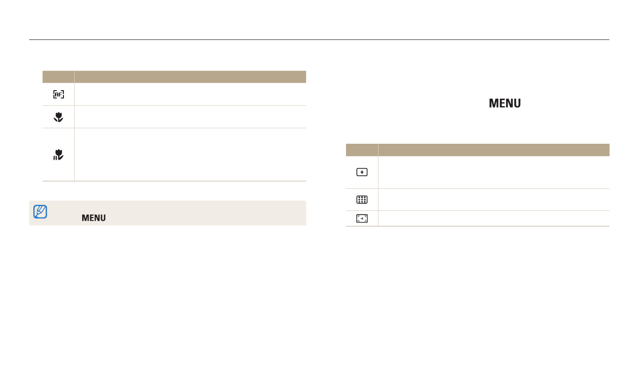The width and height of the screenshot is (639, 373).
Task: Click the blank cell beside the Center AF icon
Action: pos(493,172)
